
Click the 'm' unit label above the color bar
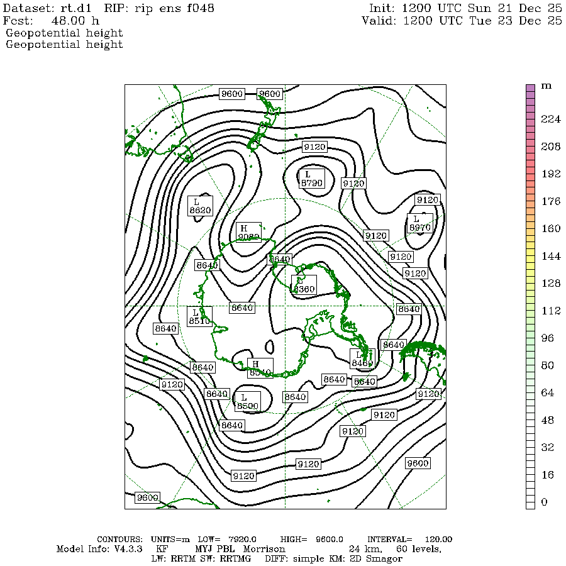pyautogui.click(x=546, y=86)
